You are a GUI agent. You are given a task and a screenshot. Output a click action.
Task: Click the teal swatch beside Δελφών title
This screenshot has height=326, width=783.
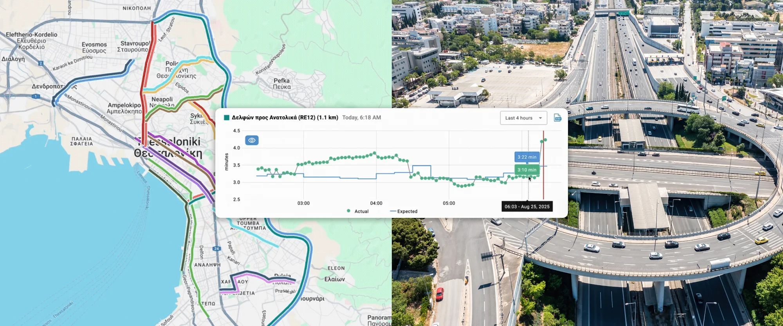click(226, 117)
